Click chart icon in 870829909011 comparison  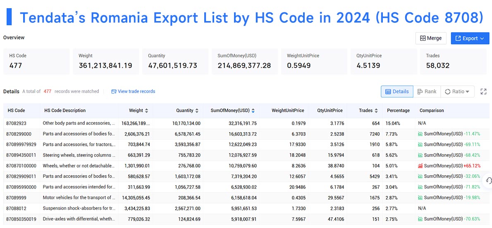pos(420,176)
